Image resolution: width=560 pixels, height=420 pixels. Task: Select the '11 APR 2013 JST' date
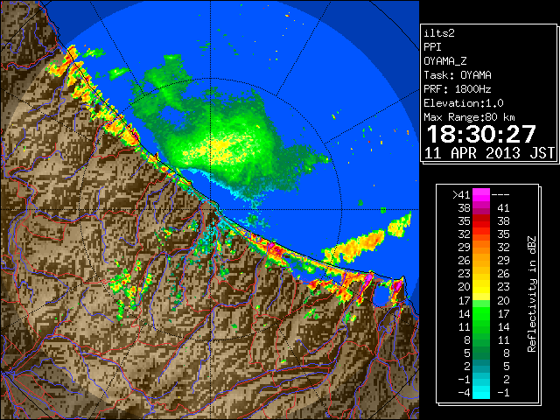coord(490,153)
